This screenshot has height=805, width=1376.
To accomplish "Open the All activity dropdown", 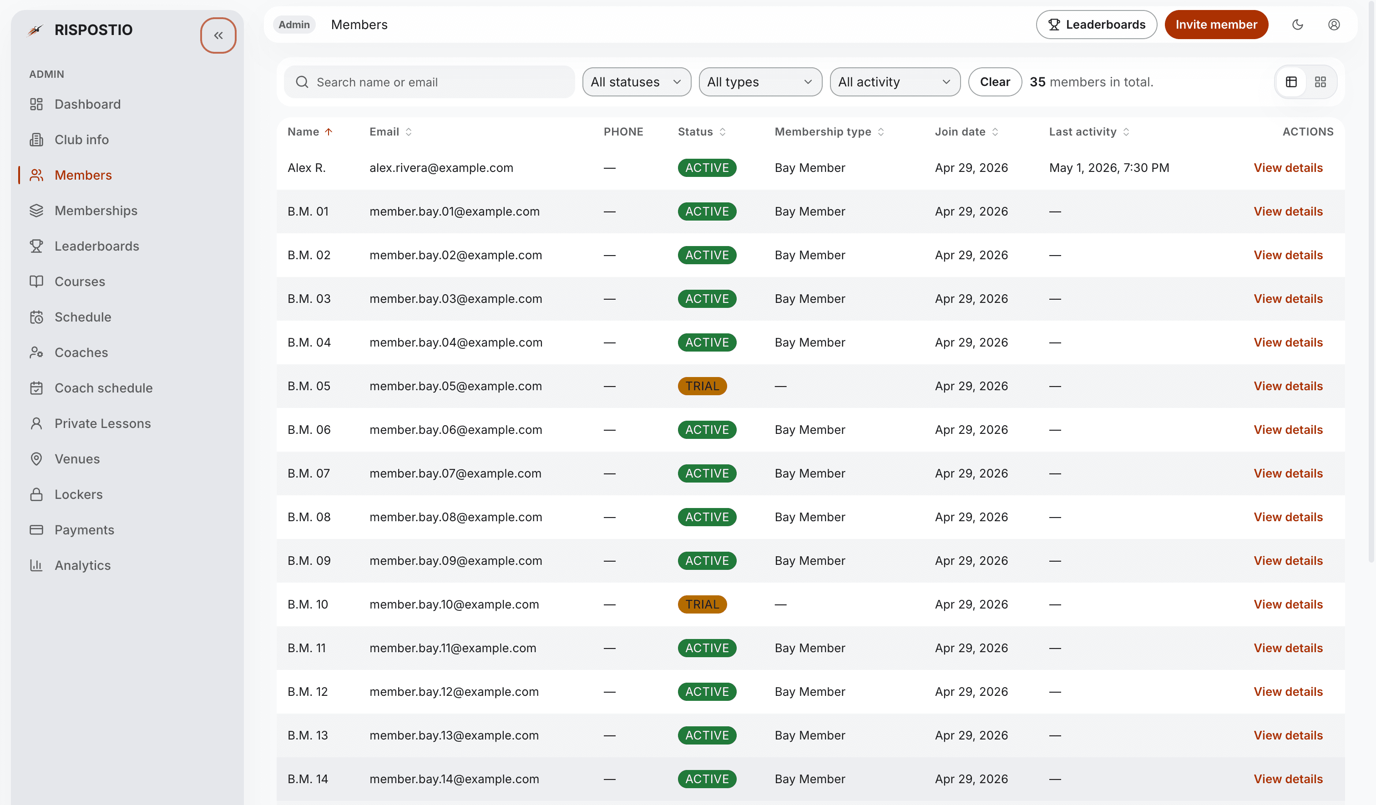I will click(895, 82).
